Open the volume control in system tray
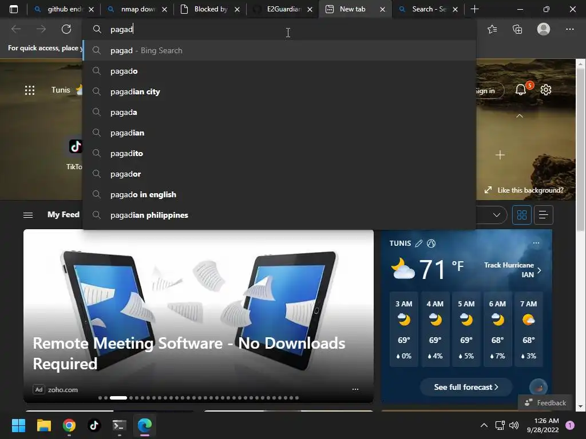 point(514,425)
